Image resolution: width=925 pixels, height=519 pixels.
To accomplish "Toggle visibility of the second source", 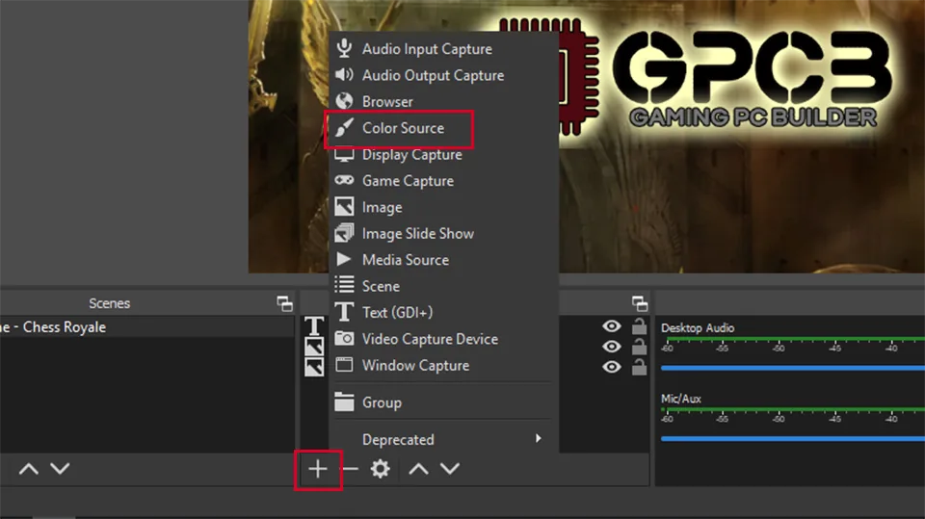I will coord(612,347).
